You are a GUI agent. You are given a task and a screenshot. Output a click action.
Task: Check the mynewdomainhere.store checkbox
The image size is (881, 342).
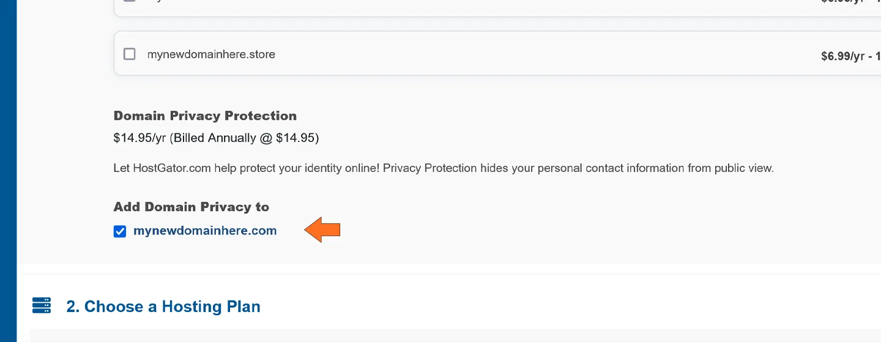coord(130,54)
